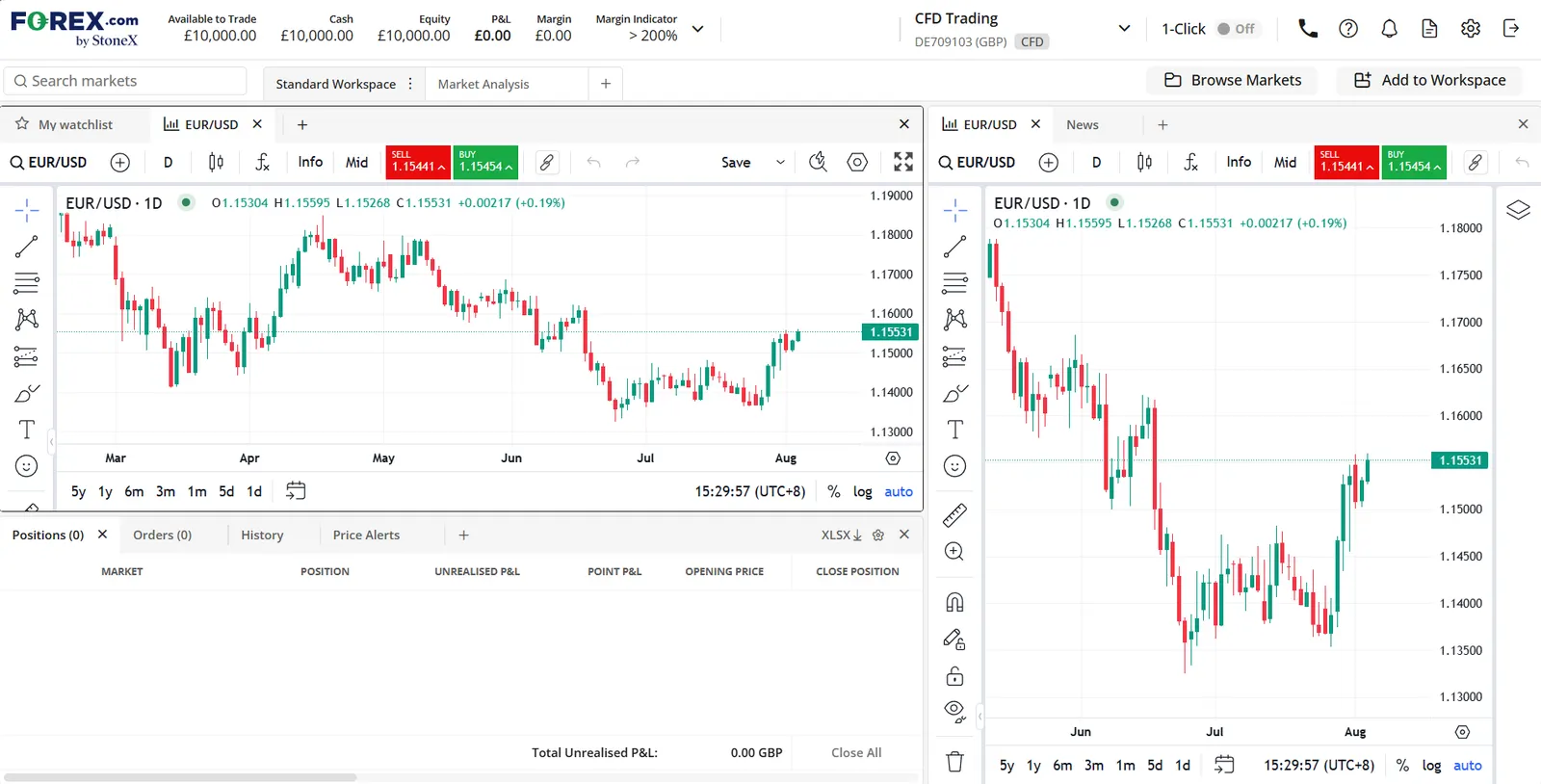Open Standard Workspace options menu
This screenshot has width=1541, height=784.
pos(410,84)
